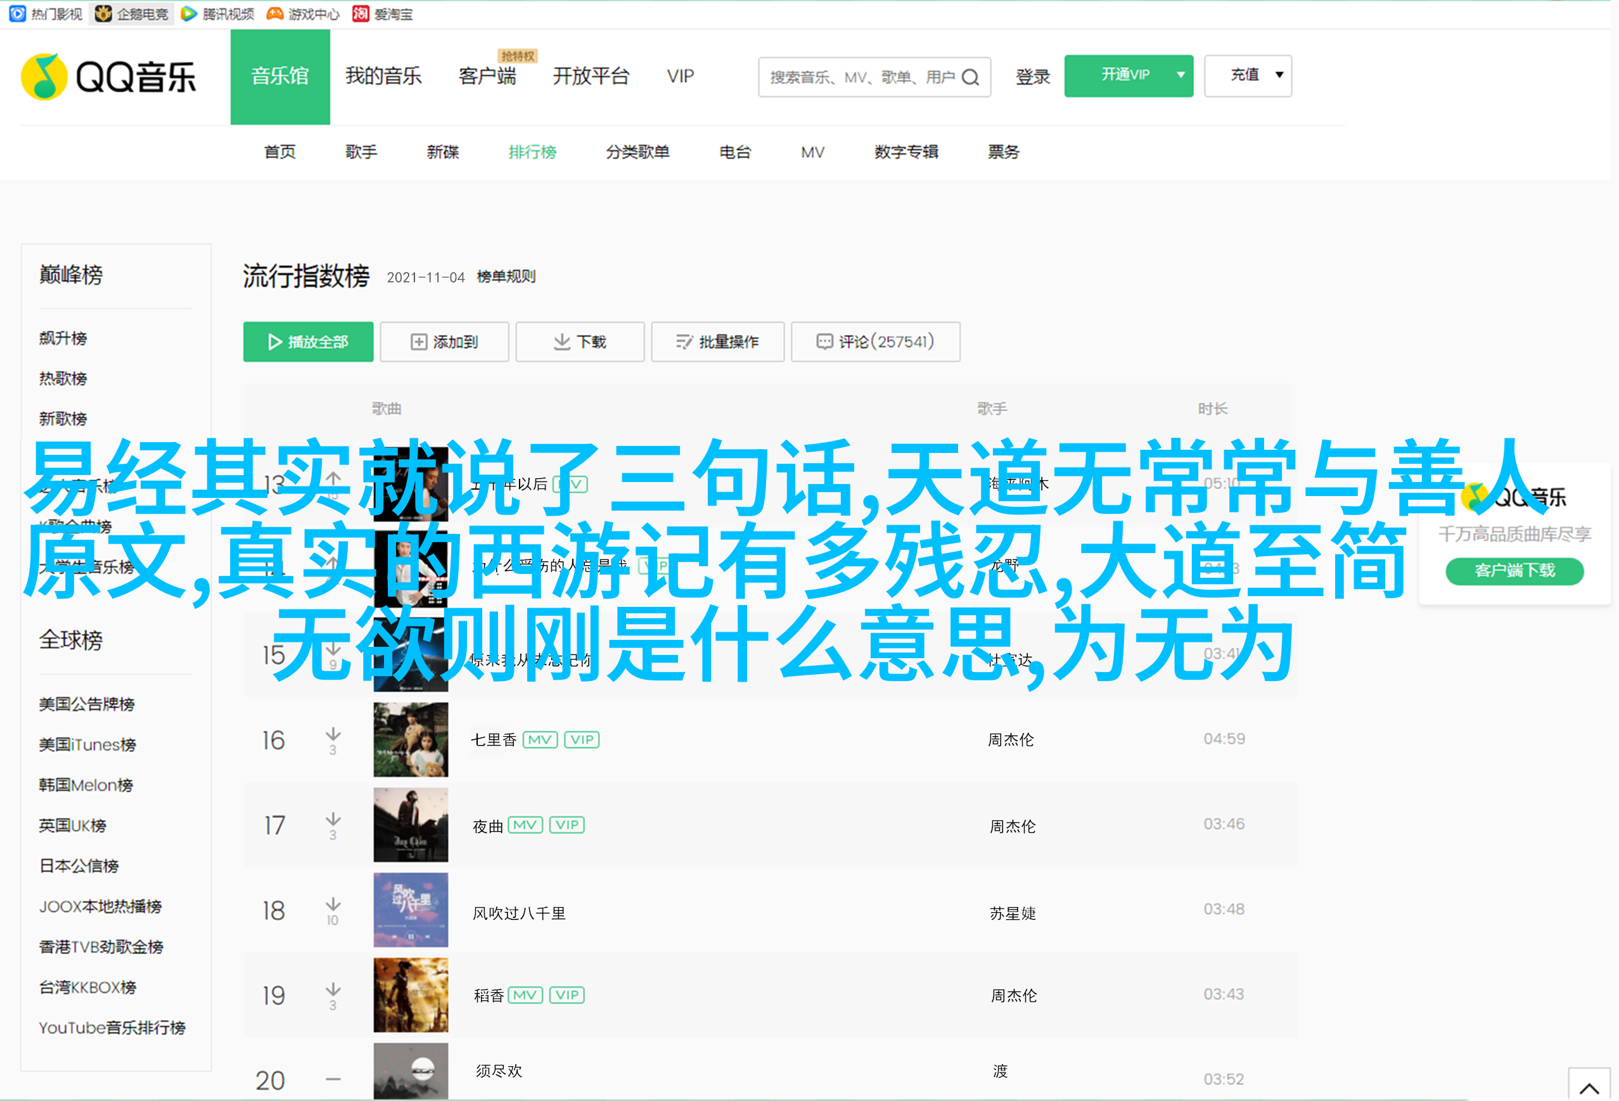Click 稻香 album cover thumbnail
This screenshot has height=1101, width=1619.
(411, 995)
